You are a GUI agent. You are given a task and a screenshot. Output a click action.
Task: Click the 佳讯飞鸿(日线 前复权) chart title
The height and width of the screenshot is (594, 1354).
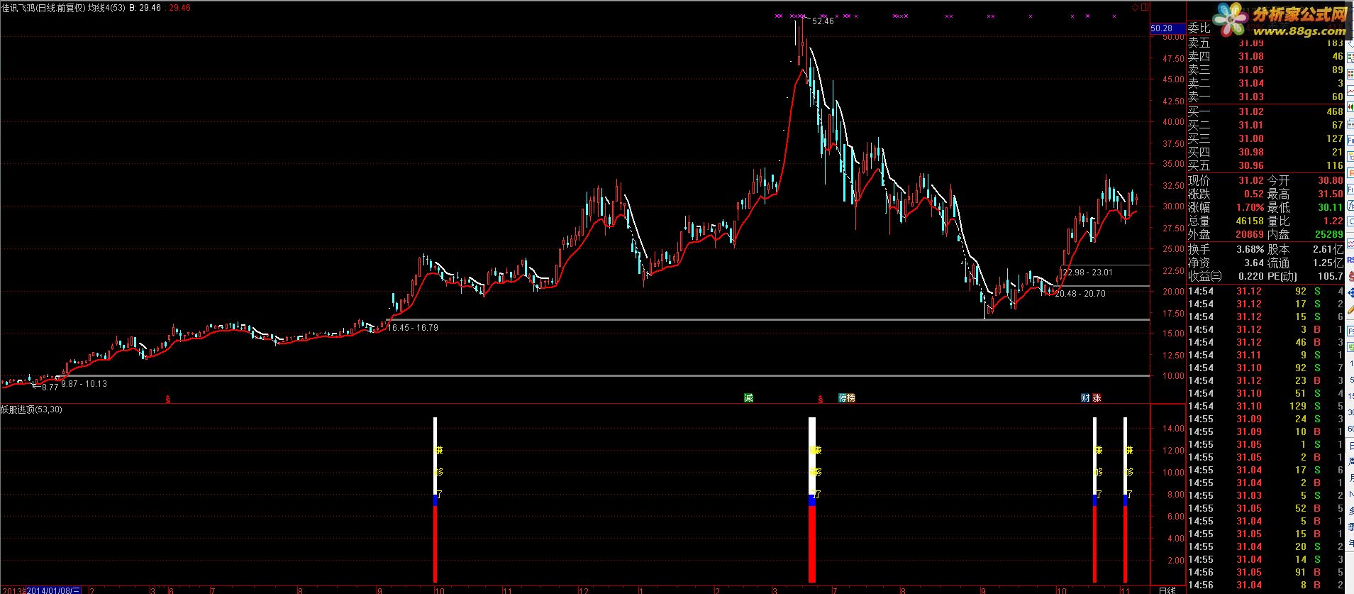click(43, 7)
